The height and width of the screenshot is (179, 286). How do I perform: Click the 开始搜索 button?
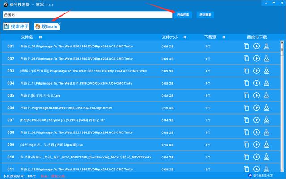(x=183, y=15)
